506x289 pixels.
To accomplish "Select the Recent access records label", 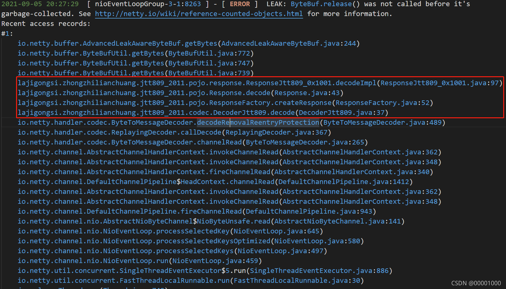I will coord(45,23).
